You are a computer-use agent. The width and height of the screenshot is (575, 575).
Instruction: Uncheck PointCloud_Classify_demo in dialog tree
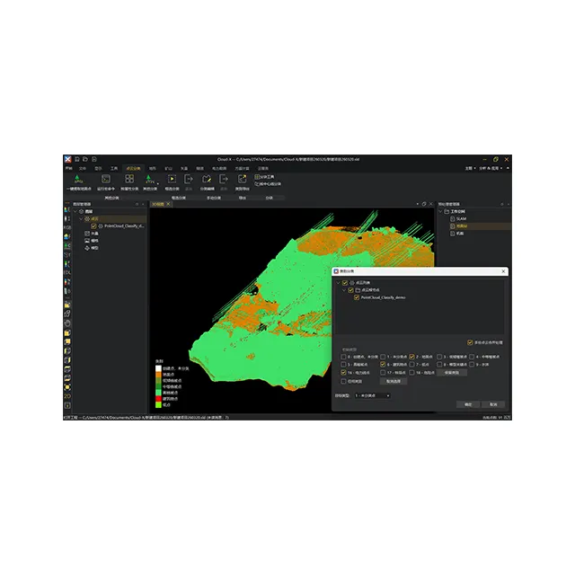tap(357, 297)
